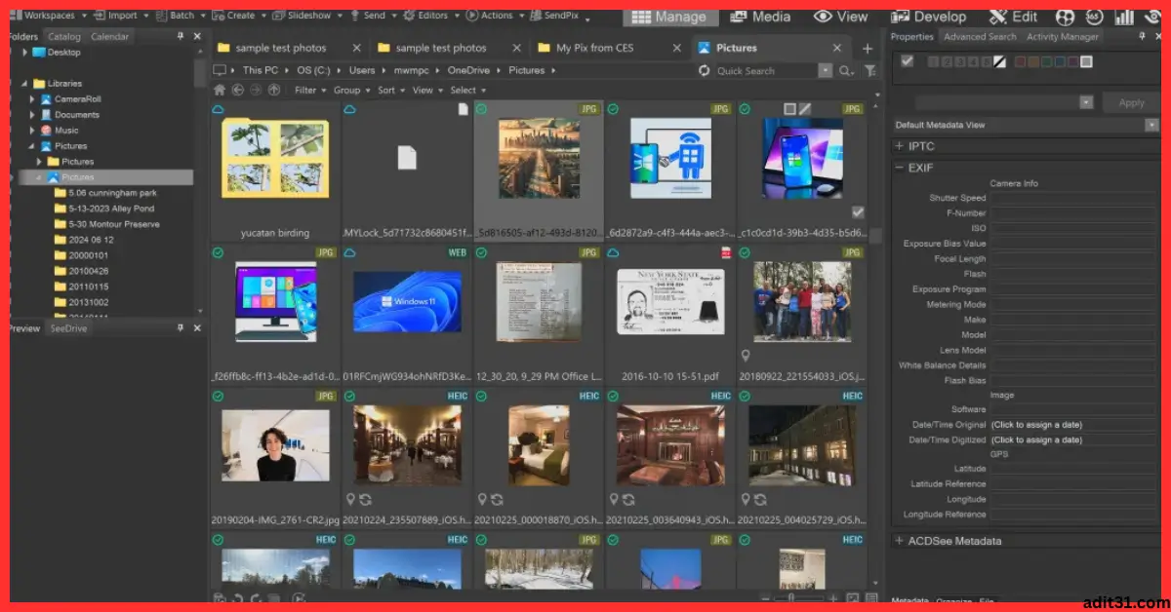Open the 365 mode icon
Screen dimensions: 1171x612
[1094, 17]
